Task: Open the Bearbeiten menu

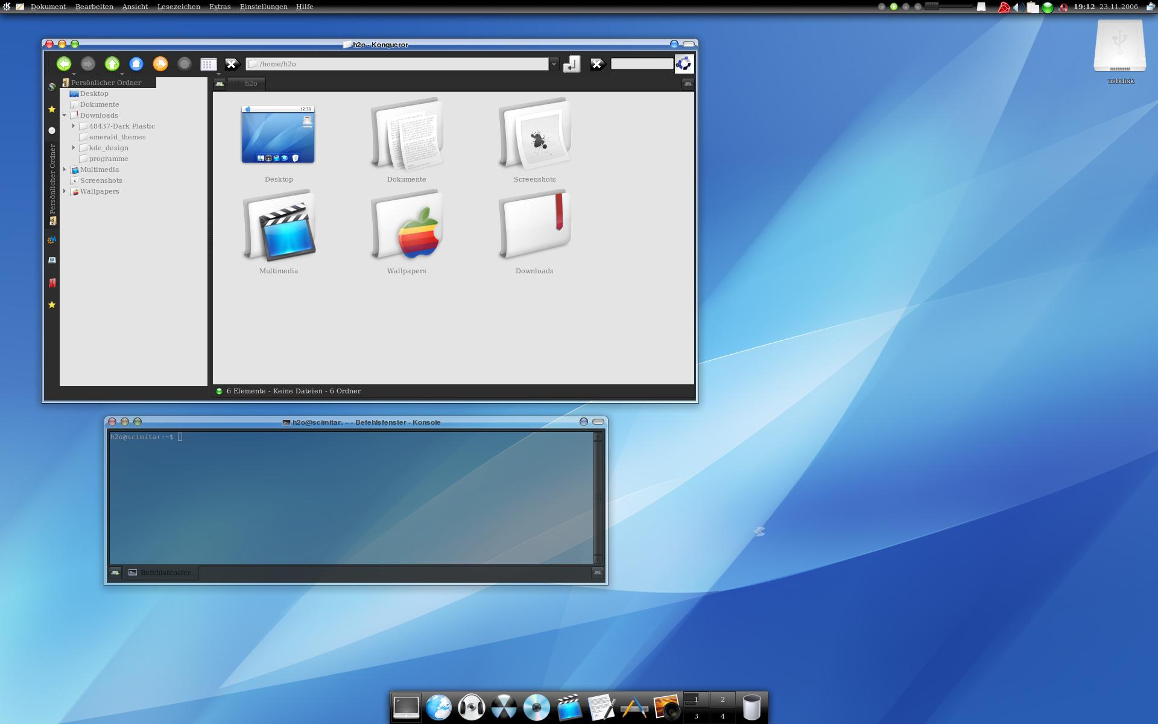Action: pos(94,7)
